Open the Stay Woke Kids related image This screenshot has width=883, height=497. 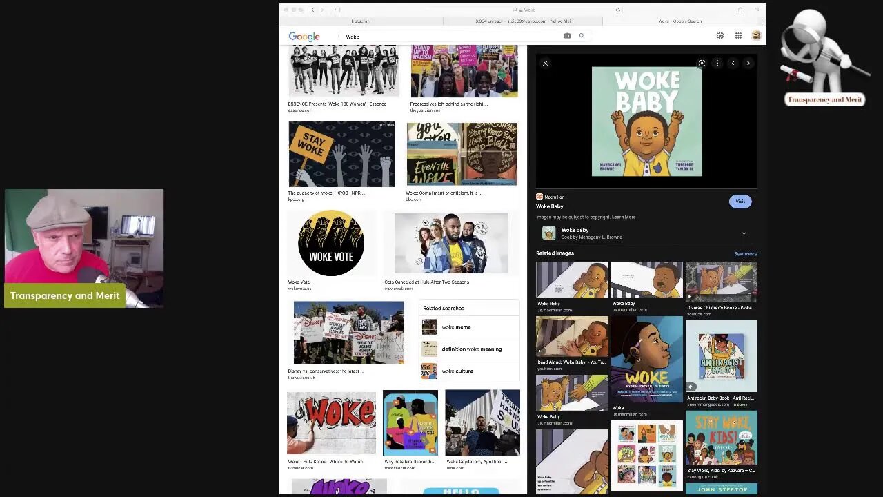click(x=721, y=438)
